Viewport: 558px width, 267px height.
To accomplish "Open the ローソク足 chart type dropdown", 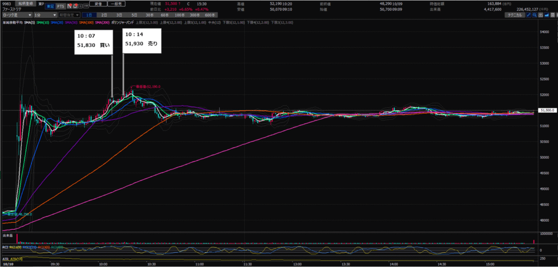I will [x=15, y=15].
